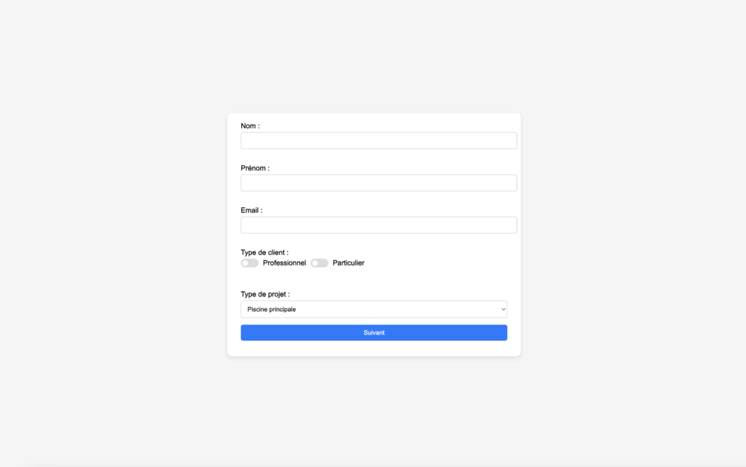This screenshot has height=467, width=746.
Task: Click the "Suivant" text on blue button
Action: [x=374, y=332]
